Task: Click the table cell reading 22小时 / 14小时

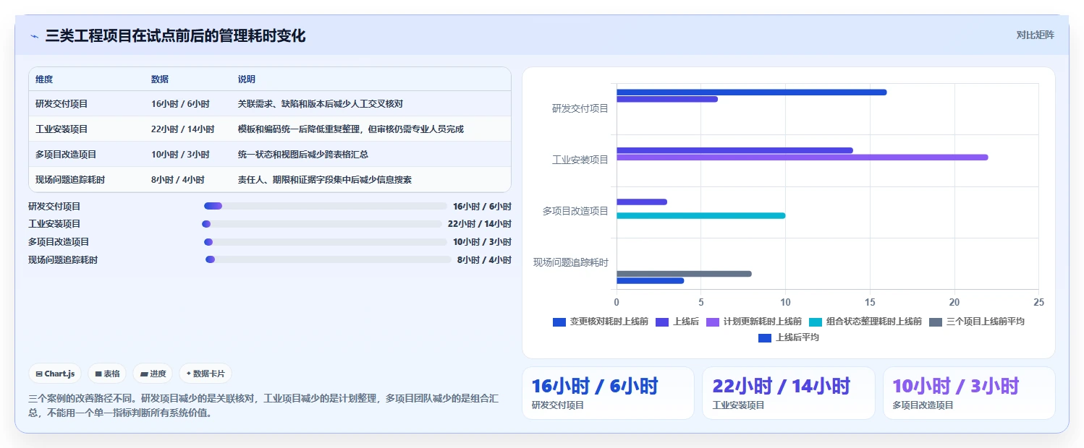Action: pyautogui.click(x=183, y=129)
